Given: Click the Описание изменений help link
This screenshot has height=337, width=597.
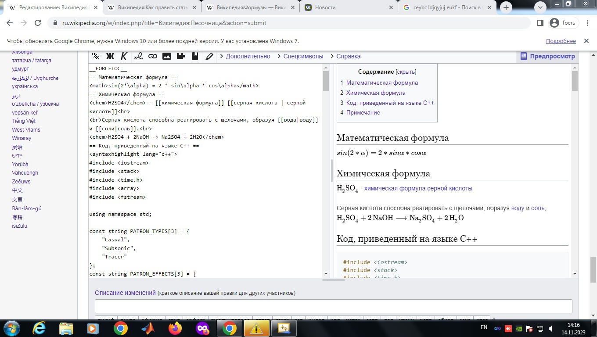Looking at the screenshot, I should click(x=125, y=293).
